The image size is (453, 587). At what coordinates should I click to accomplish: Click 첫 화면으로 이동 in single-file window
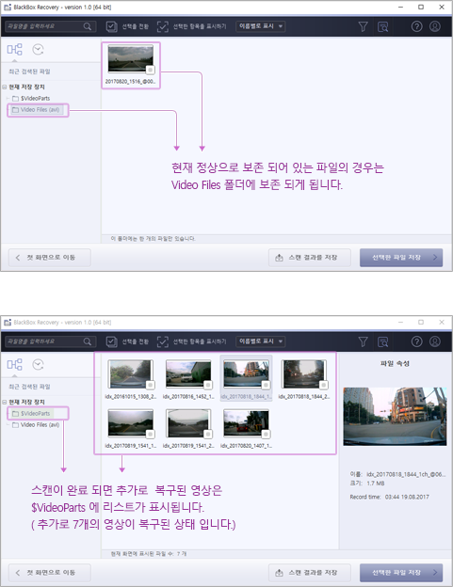click(50, 258)
